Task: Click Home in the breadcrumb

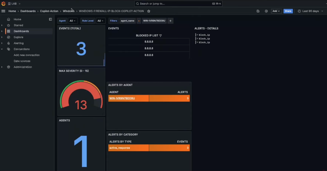Action: [x=12, y=11]
